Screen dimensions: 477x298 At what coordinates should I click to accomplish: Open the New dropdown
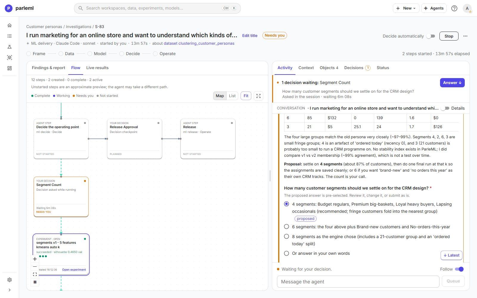(406, 8)
